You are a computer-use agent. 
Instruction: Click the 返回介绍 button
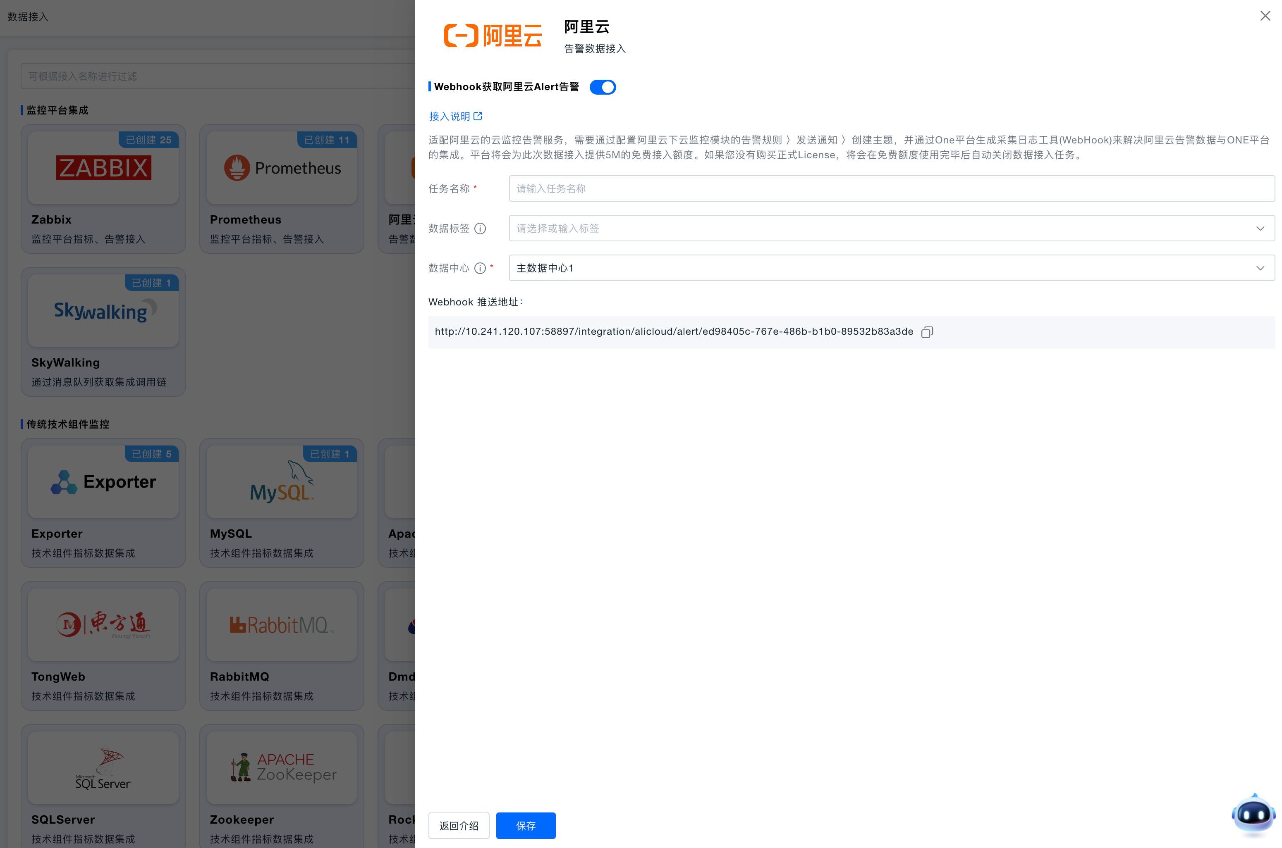pos(458,825)
